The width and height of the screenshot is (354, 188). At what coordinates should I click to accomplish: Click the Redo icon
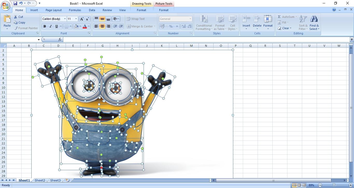click(x=29, y=3)
